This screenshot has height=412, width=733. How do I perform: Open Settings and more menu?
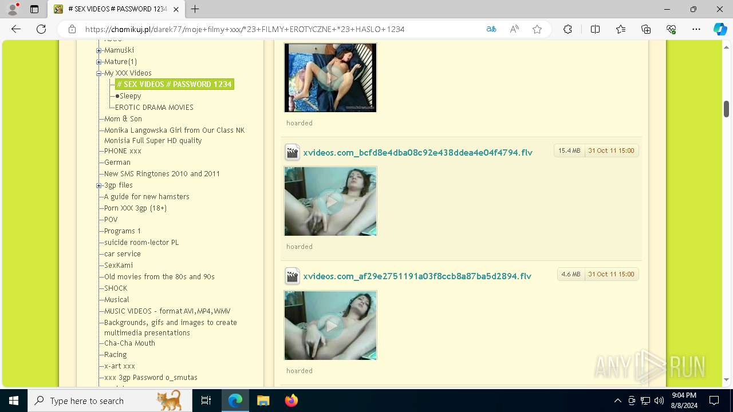(696, 29)
